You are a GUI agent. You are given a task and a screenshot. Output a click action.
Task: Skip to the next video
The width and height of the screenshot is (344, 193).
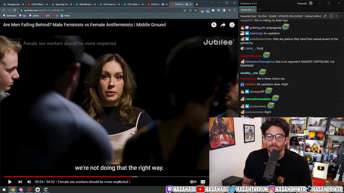click(x=20, y=182)
